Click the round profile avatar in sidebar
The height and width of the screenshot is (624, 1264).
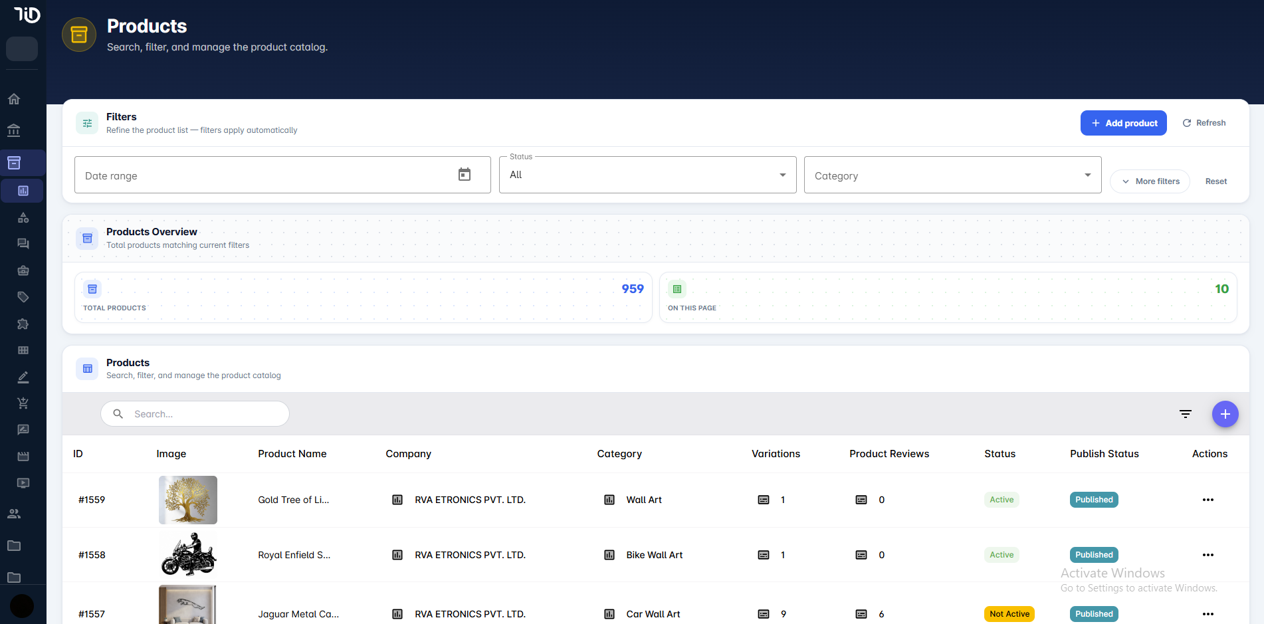click(x=22, y=606)
